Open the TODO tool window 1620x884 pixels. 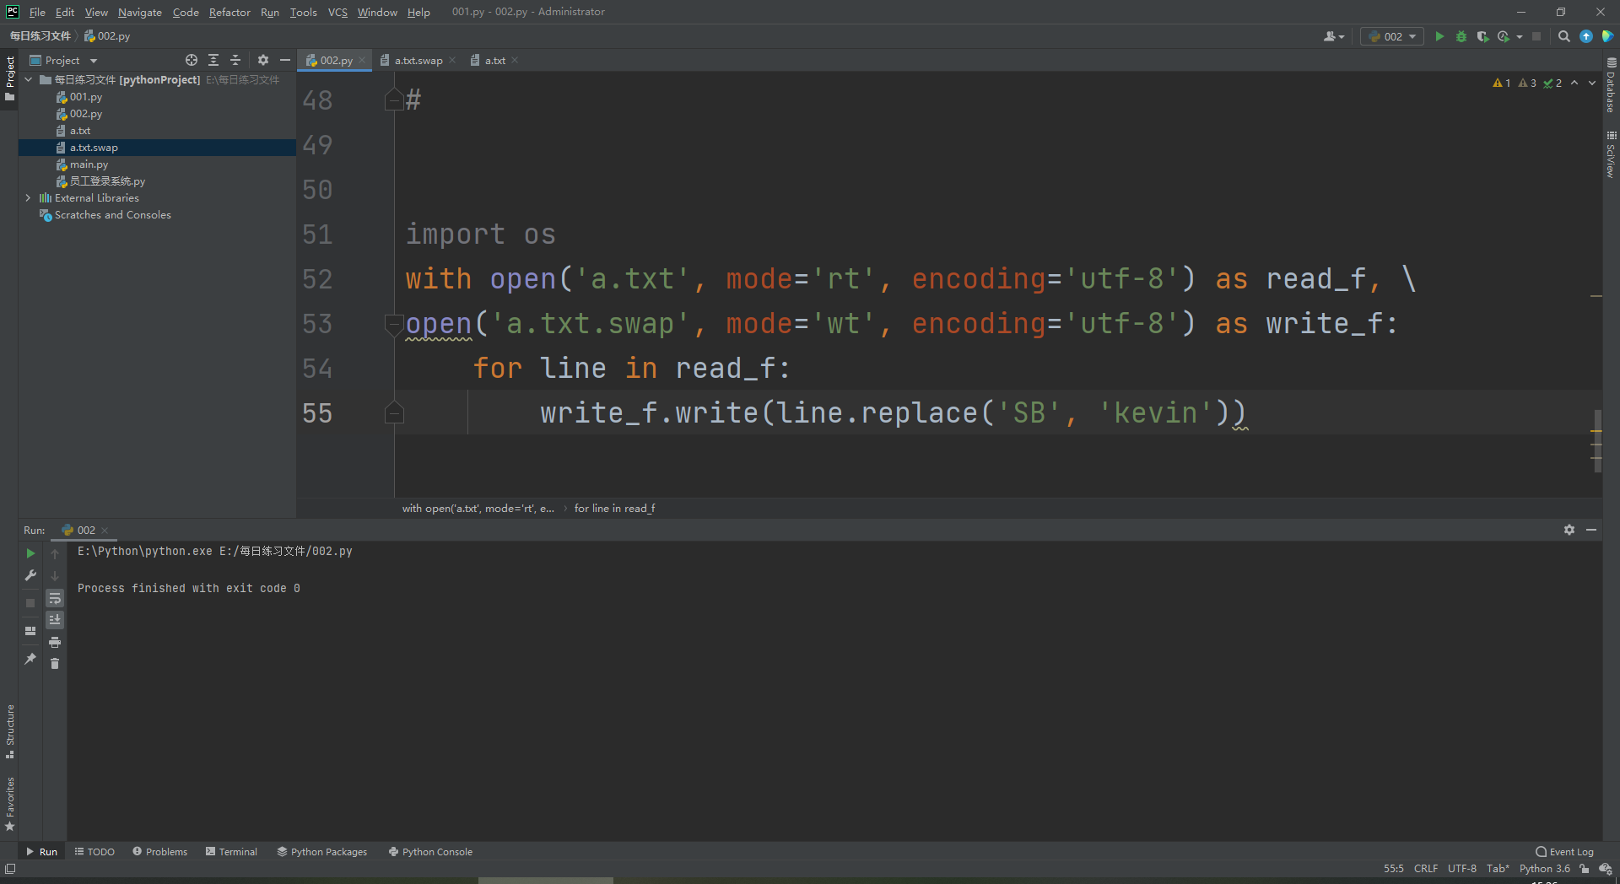pyautogui.click(x=94, y=852)
